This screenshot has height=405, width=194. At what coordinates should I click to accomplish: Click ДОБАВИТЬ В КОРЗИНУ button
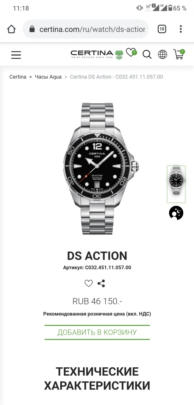point(97,332)
